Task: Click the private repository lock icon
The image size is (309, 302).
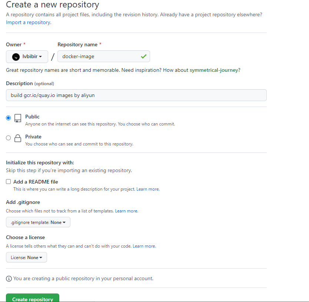Action: pyautogui.click(x=18, y=138)
